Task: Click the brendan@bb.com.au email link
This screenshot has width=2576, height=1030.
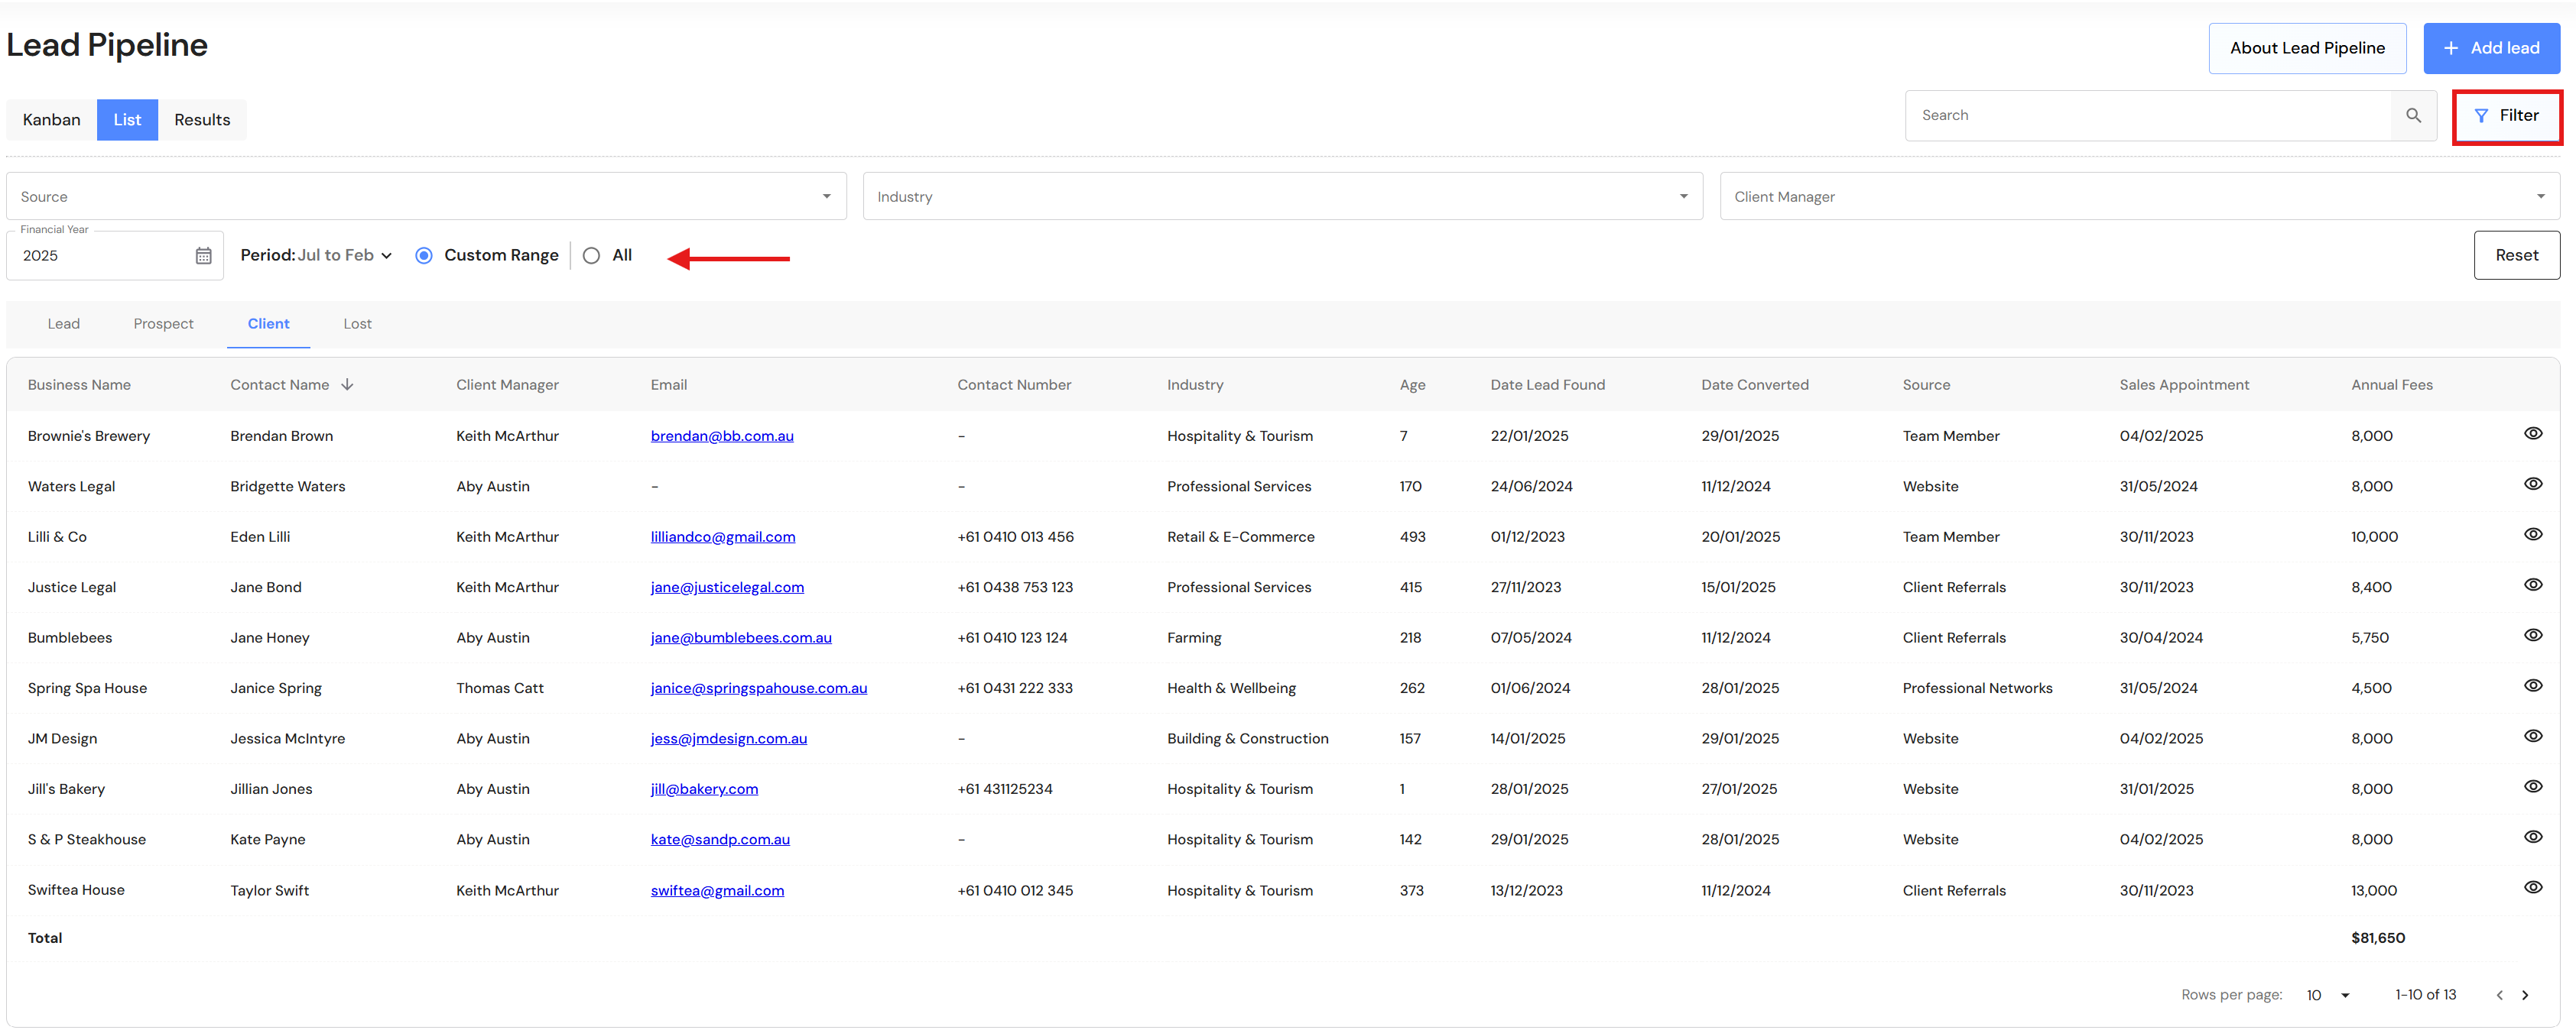Action: click(x=721, y=436)
